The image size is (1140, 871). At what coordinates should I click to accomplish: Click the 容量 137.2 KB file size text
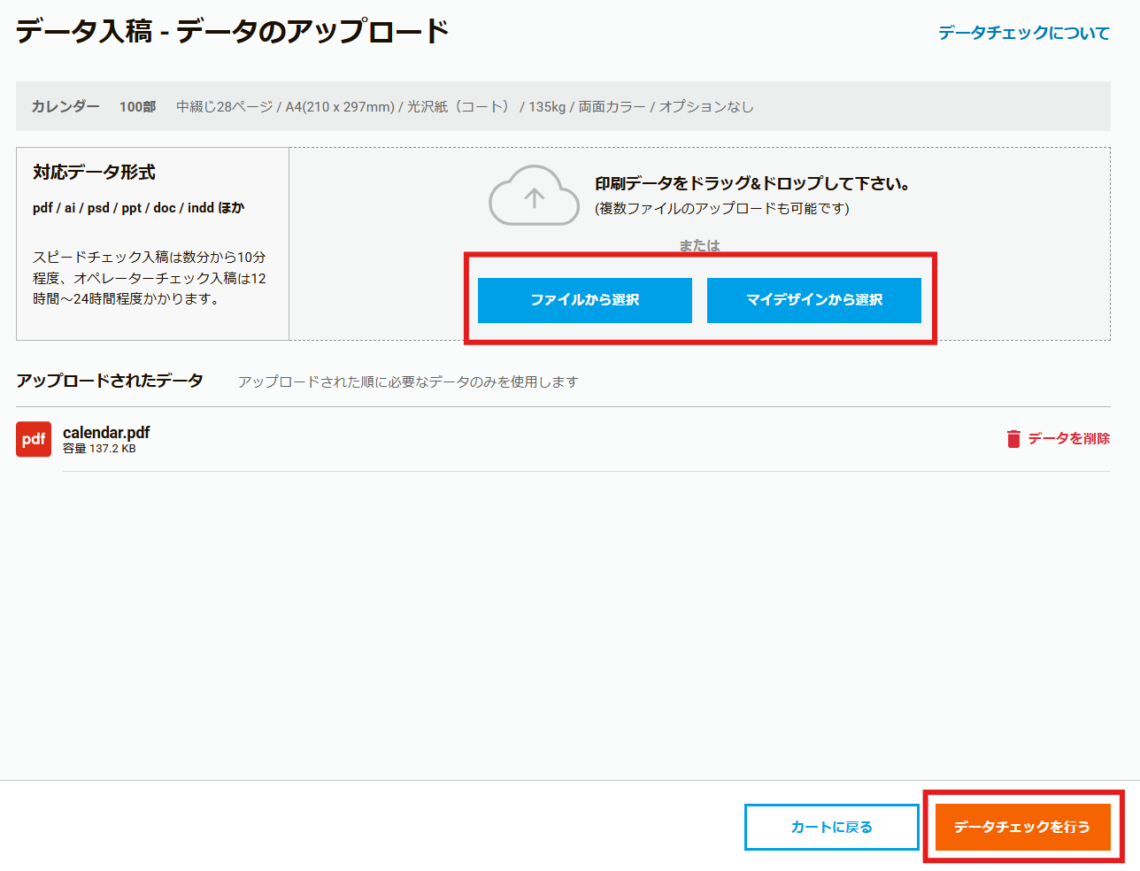[x=99, y=449]
